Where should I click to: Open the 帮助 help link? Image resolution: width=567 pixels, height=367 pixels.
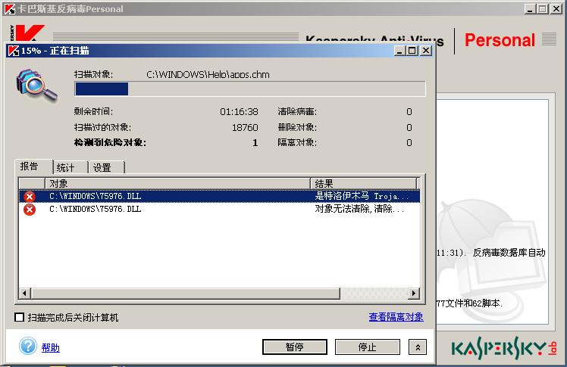(x=51, y=347)
